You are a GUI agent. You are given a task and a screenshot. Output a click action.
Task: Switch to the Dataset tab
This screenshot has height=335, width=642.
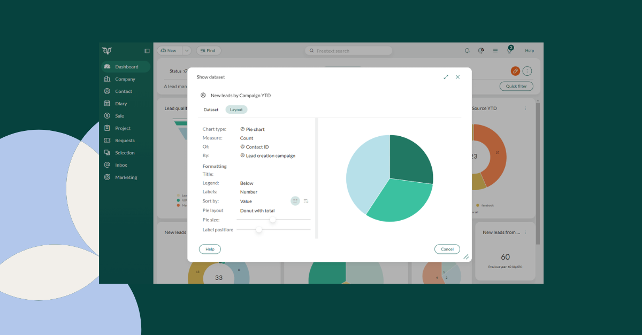[211, 110]
